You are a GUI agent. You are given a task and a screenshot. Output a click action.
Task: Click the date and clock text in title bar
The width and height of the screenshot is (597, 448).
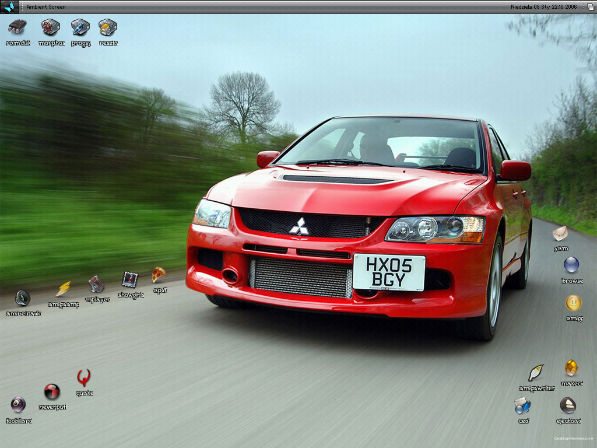(544, 7)
